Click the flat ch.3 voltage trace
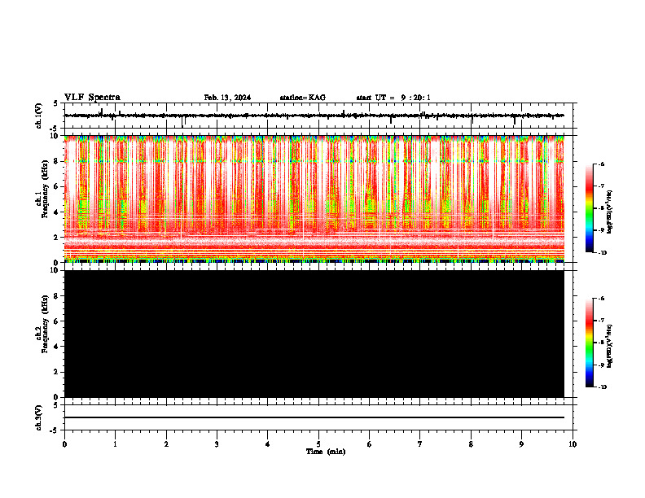 coord(314,417)
